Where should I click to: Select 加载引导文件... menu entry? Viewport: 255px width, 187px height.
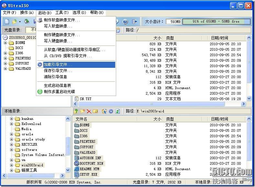click(76, 65)
